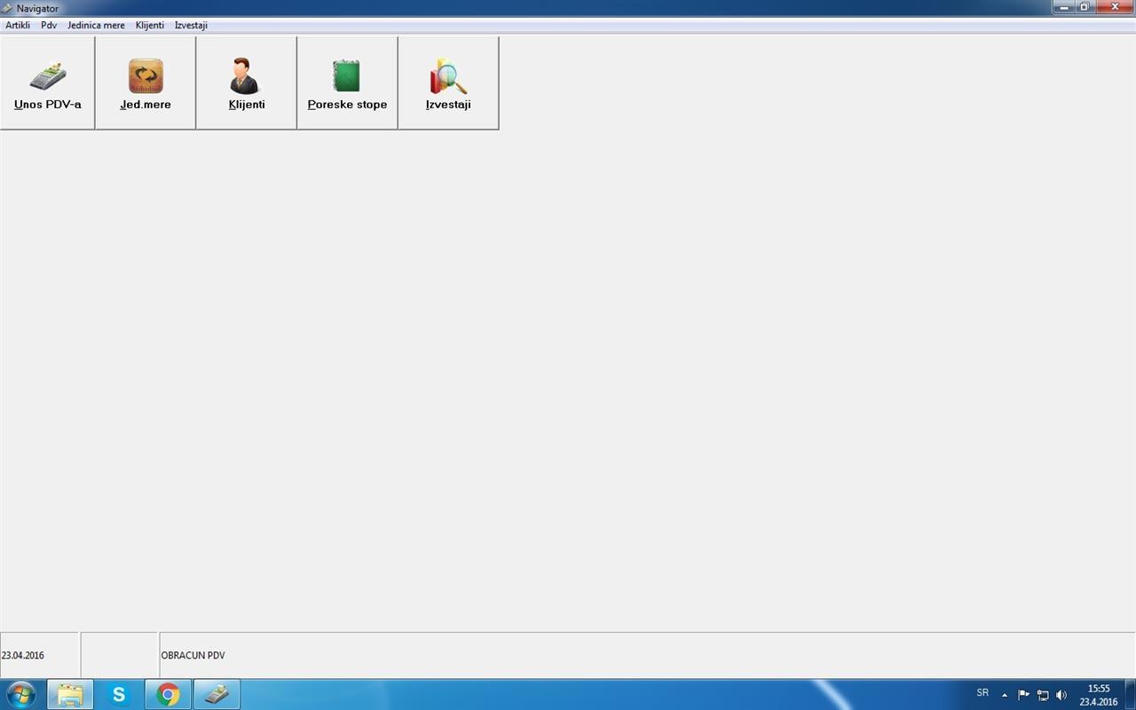Show hidden system tray icons
Screen dimensions: 1136x710
click(x=1005, y=695)
